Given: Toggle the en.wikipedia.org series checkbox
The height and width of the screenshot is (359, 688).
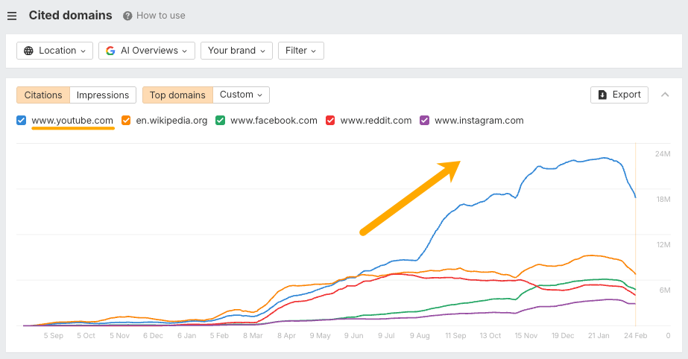Looking at the screenshot, I should (126, 120).
